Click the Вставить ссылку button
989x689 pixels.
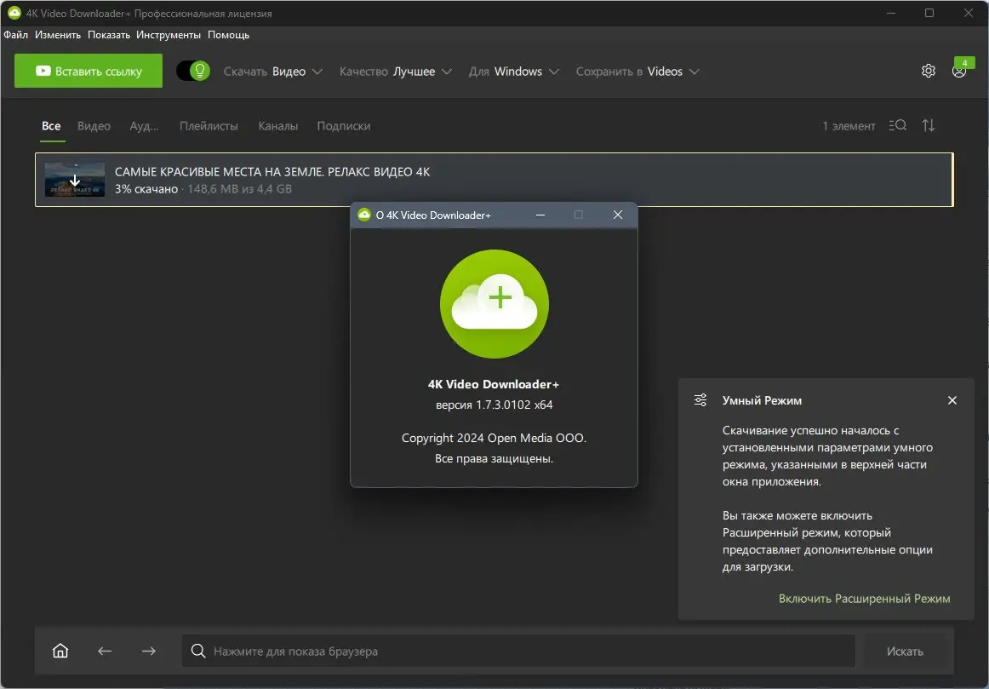(x=89, y=71)
